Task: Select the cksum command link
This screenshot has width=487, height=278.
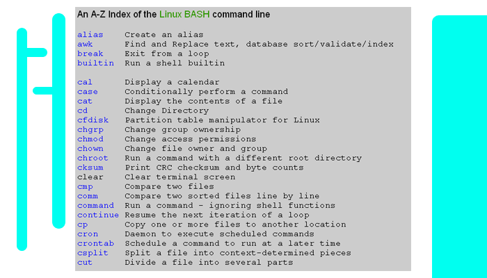Action: 90,167
